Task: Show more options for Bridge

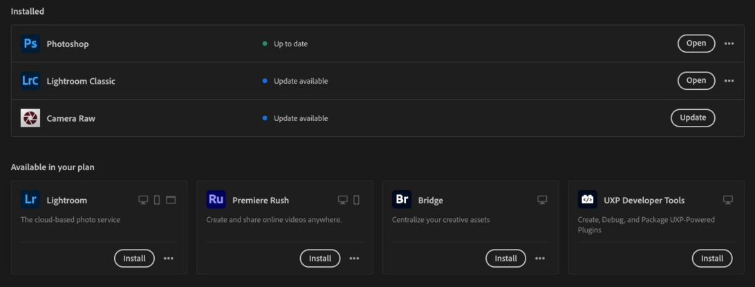Action: point(540,259)
